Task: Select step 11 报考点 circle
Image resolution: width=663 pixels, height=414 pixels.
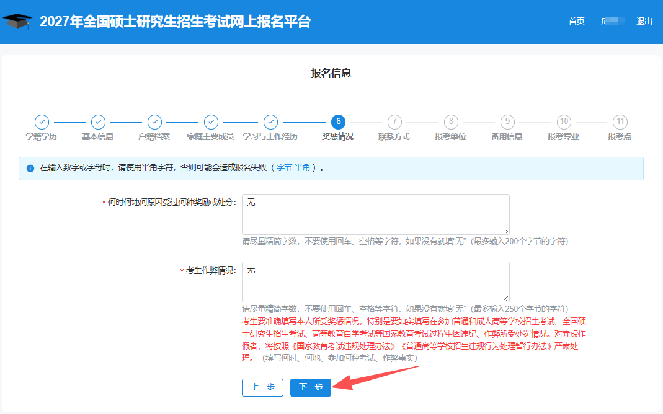Action: 620,121
